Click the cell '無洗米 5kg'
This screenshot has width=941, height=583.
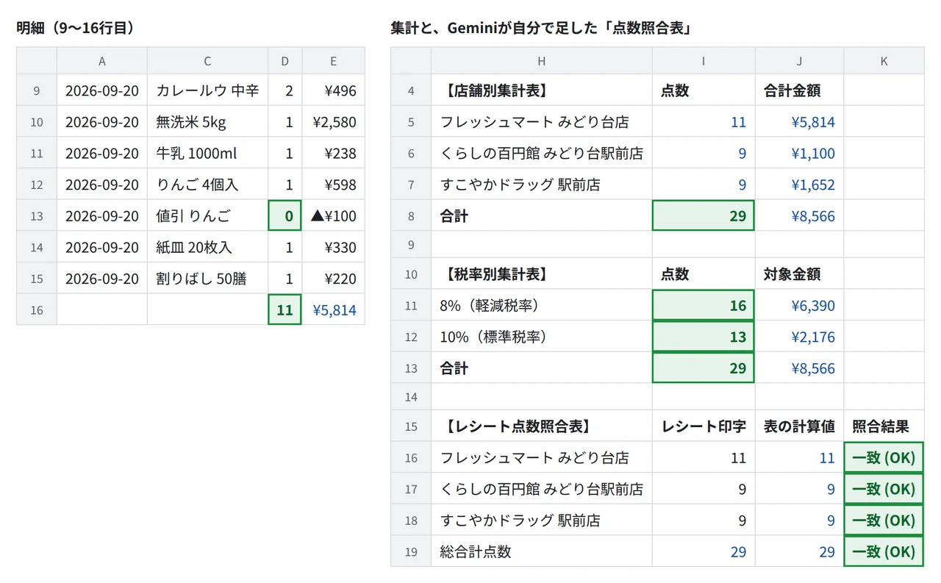click(207, 122)
